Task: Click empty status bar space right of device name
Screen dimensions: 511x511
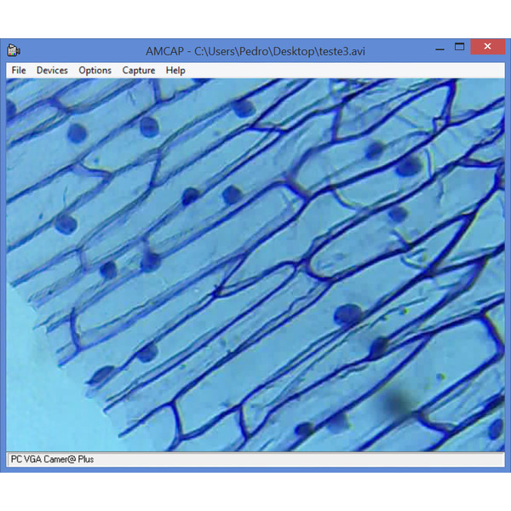Action: click(x=298, y=459)
